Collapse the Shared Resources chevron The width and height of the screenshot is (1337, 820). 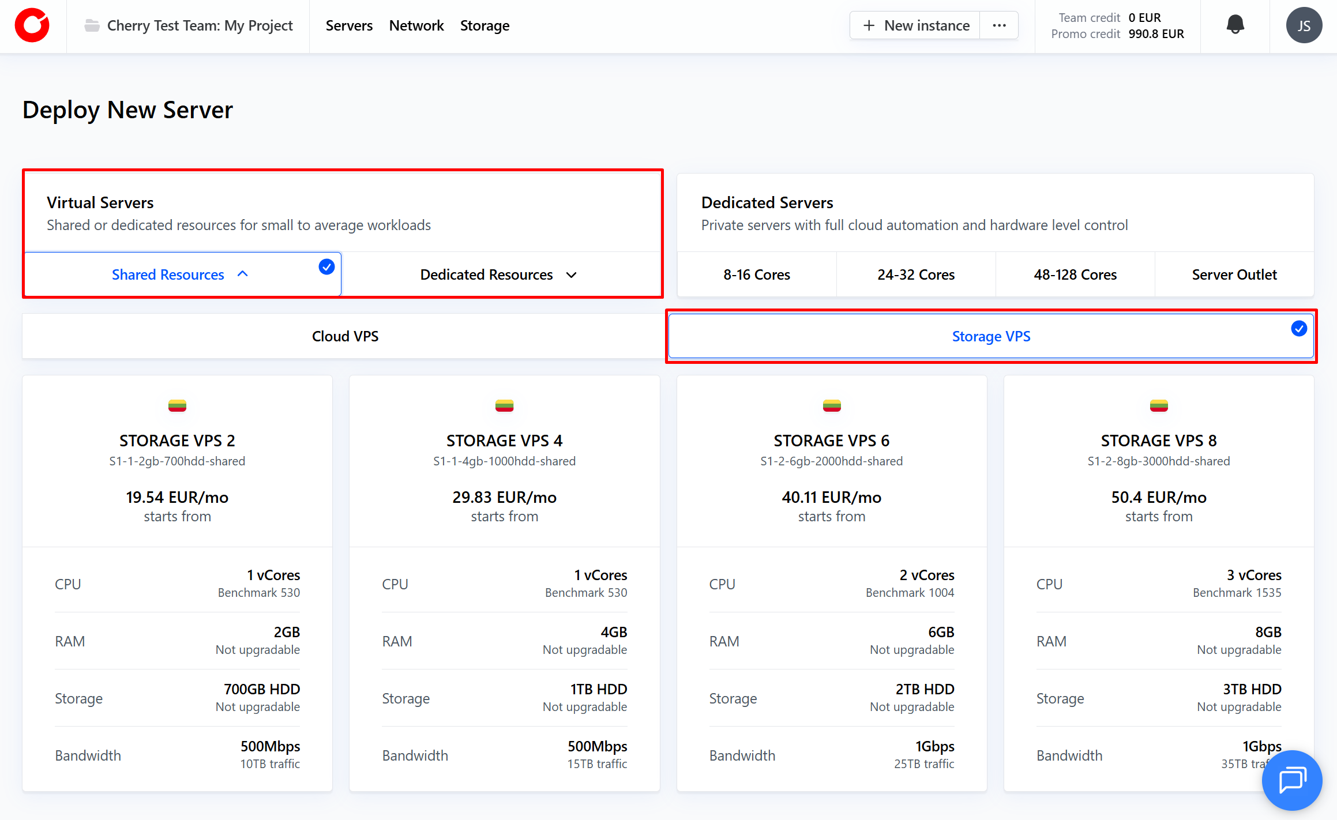tap(243, 274)
